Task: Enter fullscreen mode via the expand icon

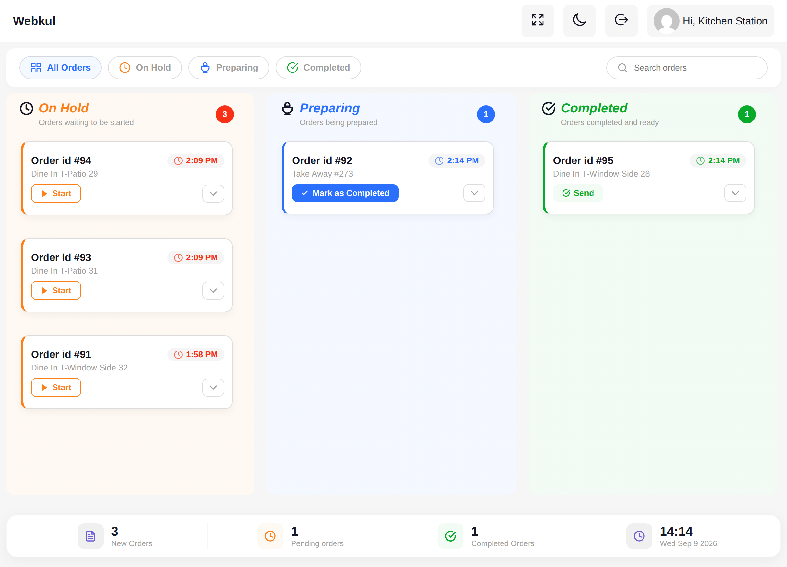Action: (537, 20)
